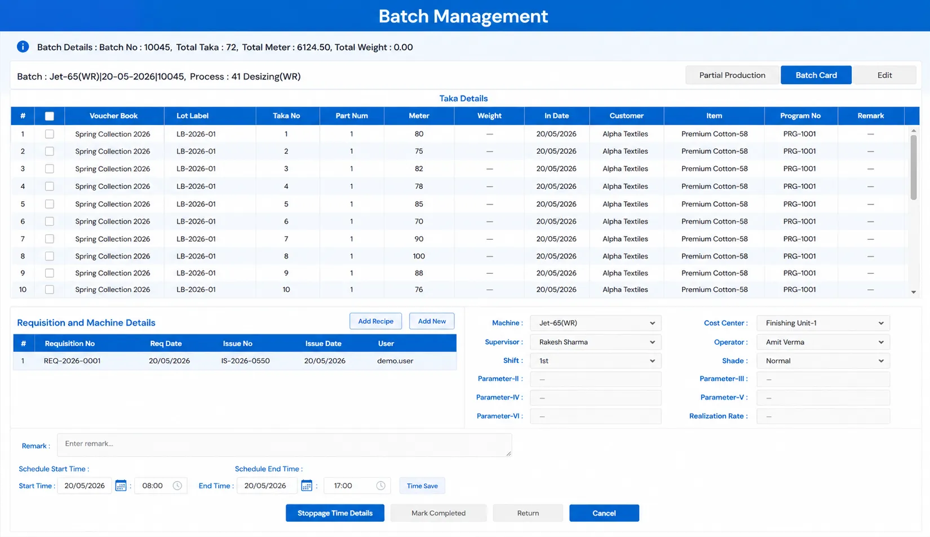930x537 pixels.
Task: Click the blue Cancel button
Action: coord(604,513)
